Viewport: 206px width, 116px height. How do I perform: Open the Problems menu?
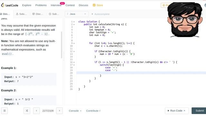tap(41, 5)
